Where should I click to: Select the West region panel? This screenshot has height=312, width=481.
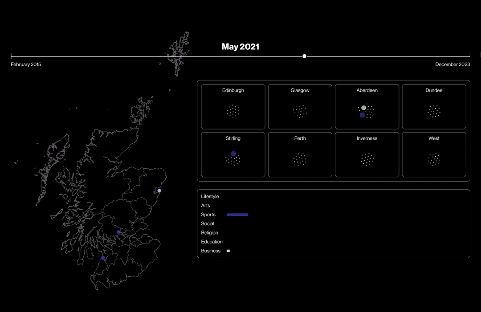434,154
